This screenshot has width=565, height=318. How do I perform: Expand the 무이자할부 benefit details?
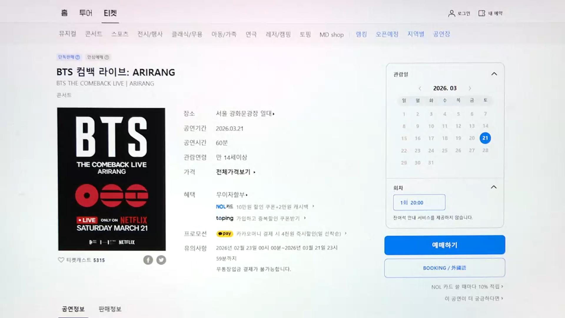point(232,195)
